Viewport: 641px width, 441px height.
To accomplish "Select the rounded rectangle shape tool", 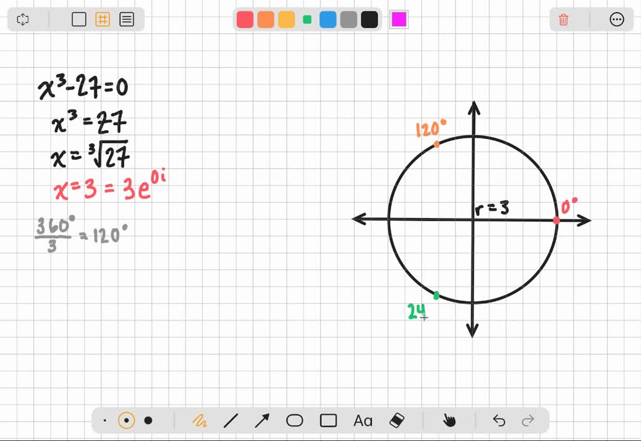I will pyautogui.click(x=295, y=420).
